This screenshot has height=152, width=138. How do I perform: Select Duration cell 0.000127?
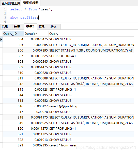(x=36, y=106)
